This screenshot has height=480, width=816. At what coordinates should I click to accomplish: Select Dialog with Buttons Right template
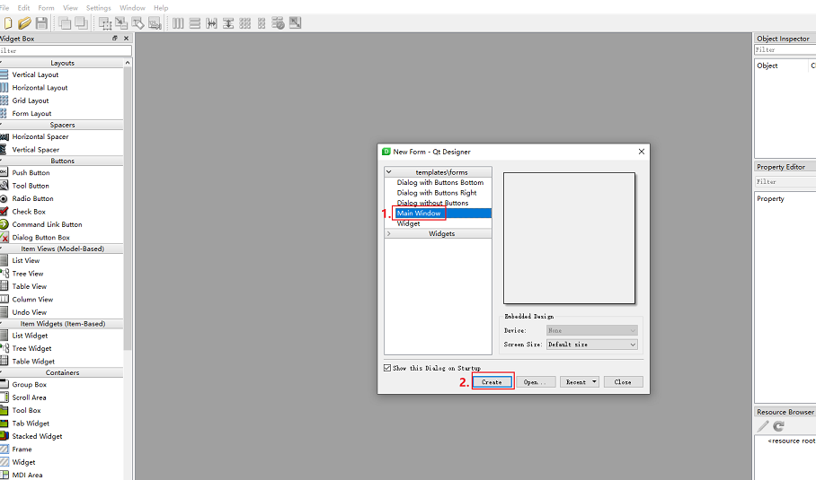point(438,193)
